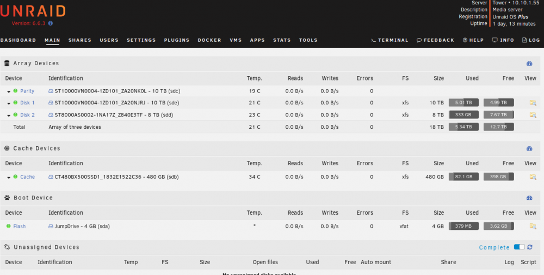
Task: Click the Unassigned Devices section icon
Action: click(x=7, y=247)
